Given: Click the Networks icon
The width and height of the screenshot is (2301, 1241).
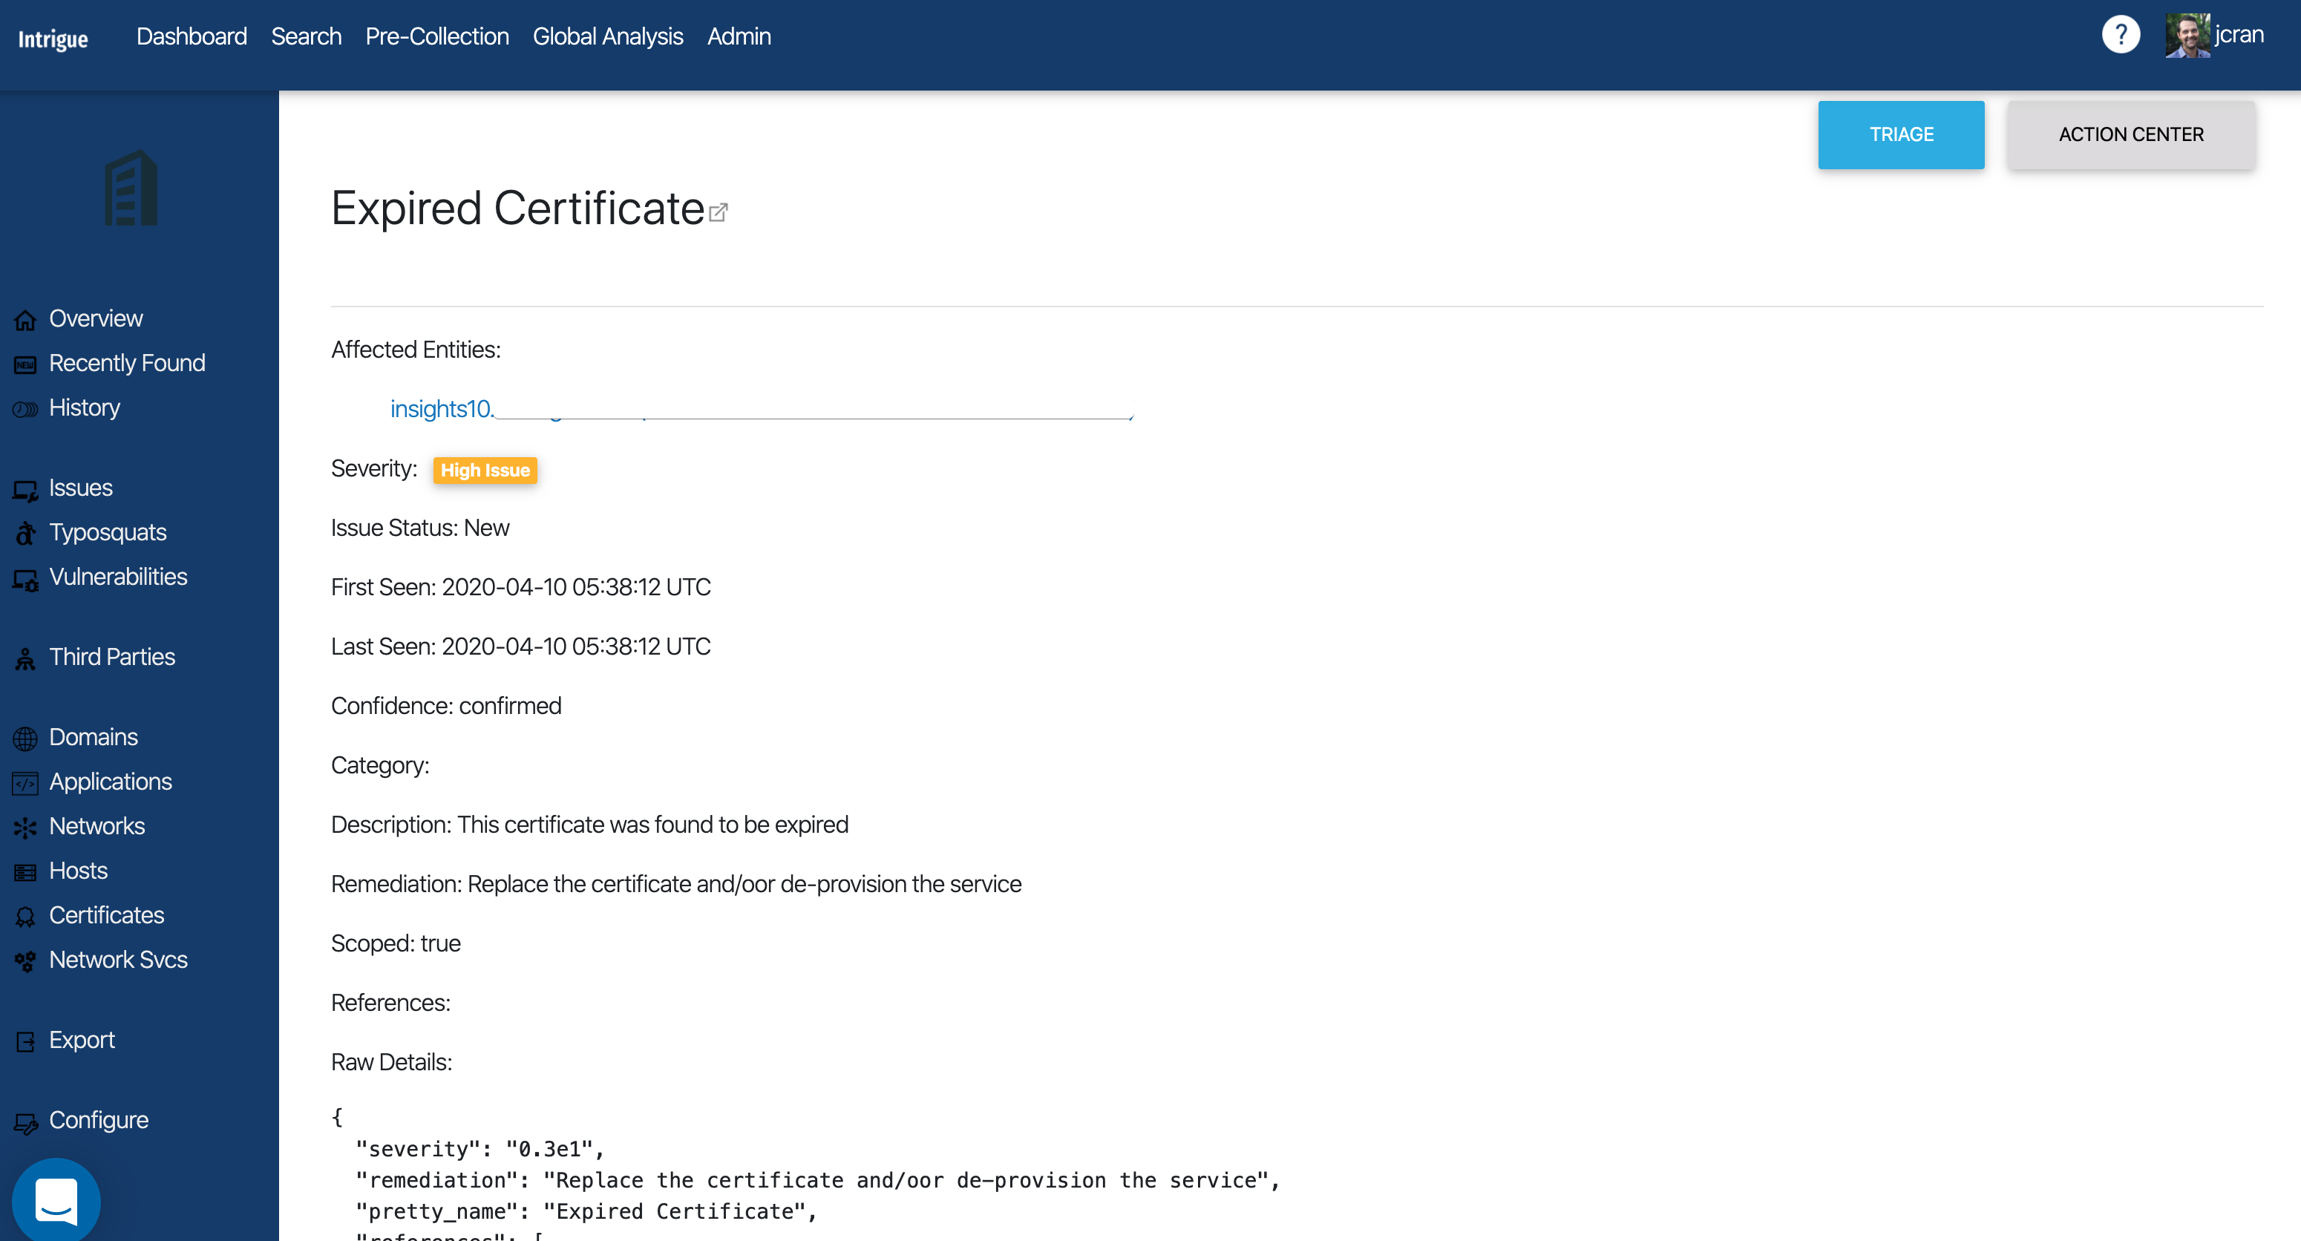Looking at the screenshot, I should (x=25, y=828).
